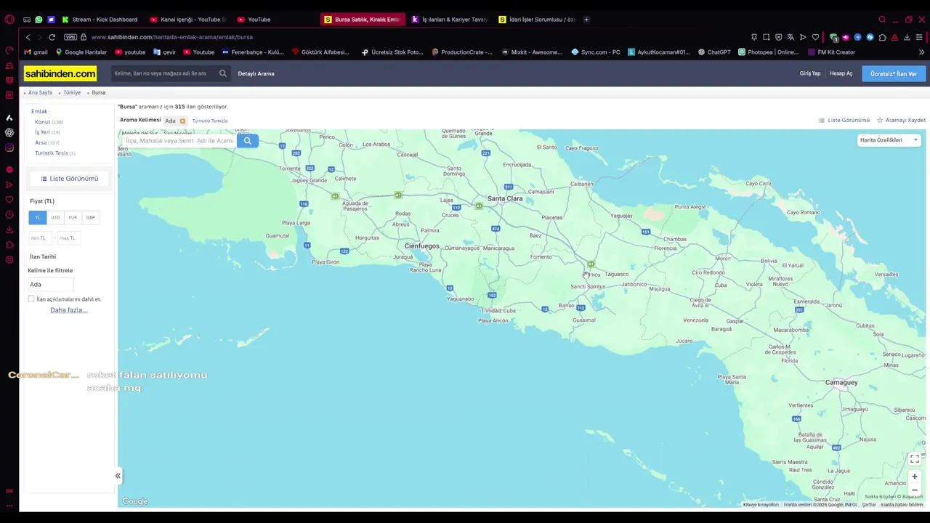
Task: Select Arsa category
Action: [x=41, y=143]
